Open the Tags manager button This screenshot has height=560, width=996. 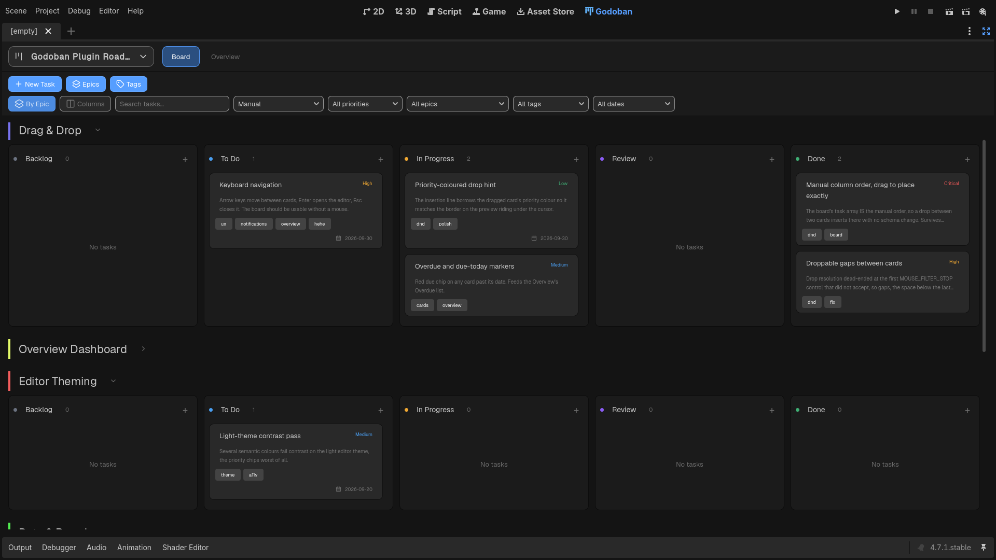(129, 84)
